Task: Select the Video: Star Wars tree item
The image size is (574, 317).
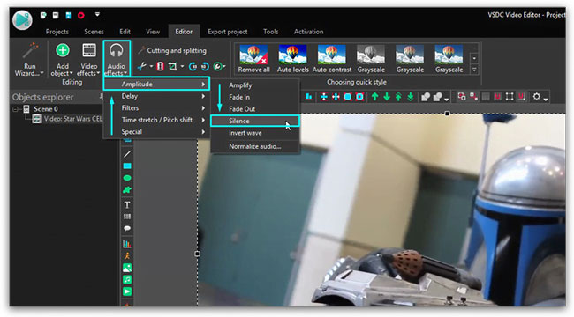Action: tap(67, 119)
